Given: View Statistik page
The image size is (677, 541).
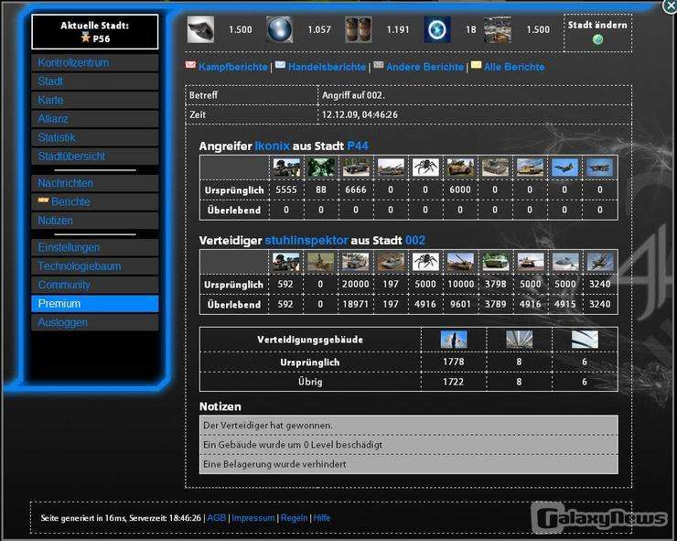Looking at the screenshot, I should coord(94,138).
